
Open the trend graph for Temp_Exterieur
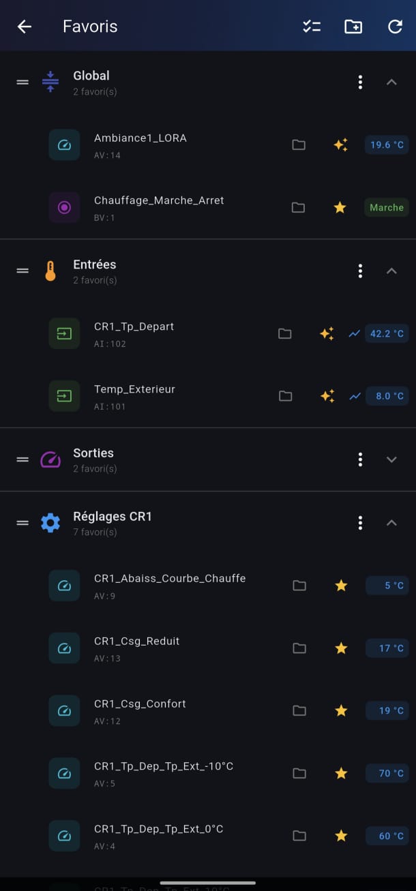tap(355, 396)
